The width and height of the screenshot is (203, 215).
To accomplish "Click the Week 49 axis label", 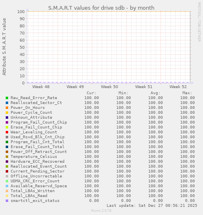I will coord(75,87).
